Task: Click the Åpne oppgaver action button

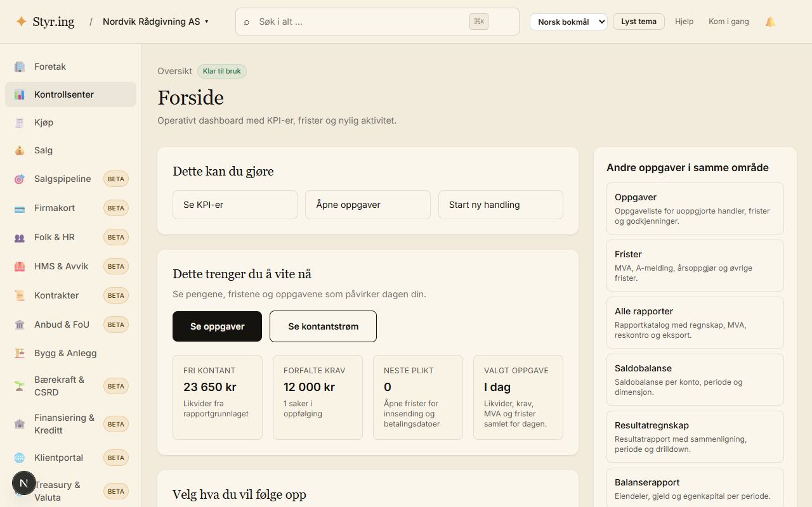Action: [x=368, y=205]
